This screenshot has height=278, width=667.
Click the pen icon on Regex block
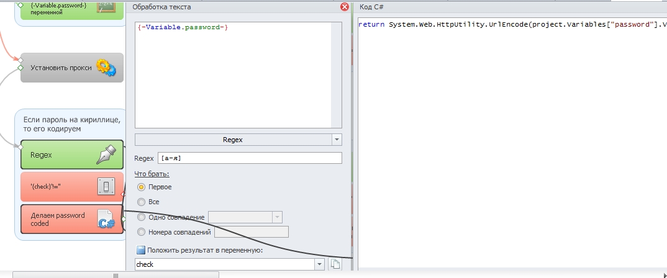click(x=106, y=155)
